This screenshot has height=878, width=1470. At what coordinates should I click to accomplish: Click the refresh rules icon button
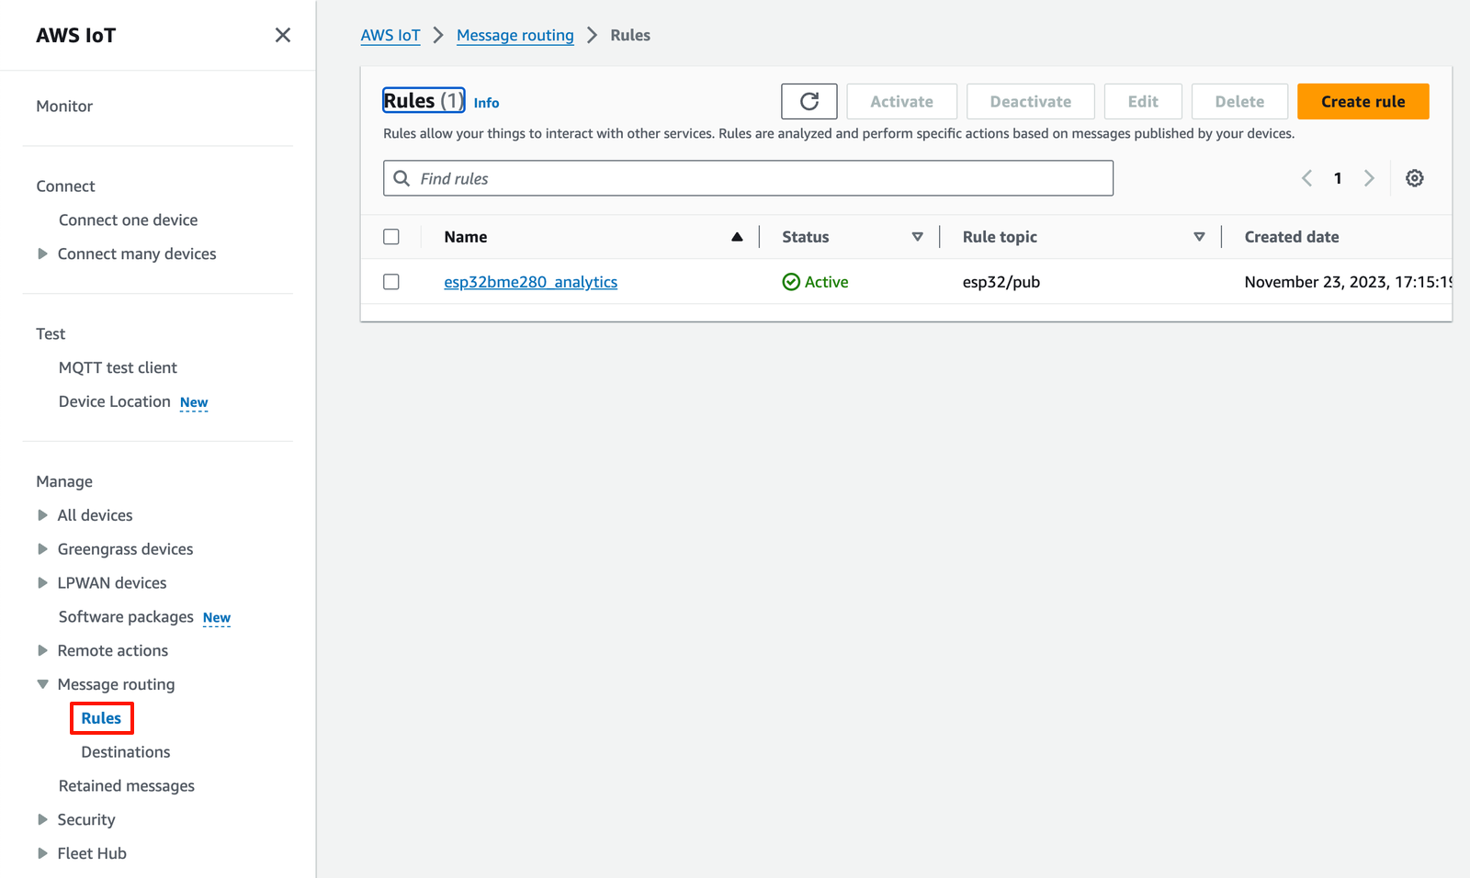(808, 101)
